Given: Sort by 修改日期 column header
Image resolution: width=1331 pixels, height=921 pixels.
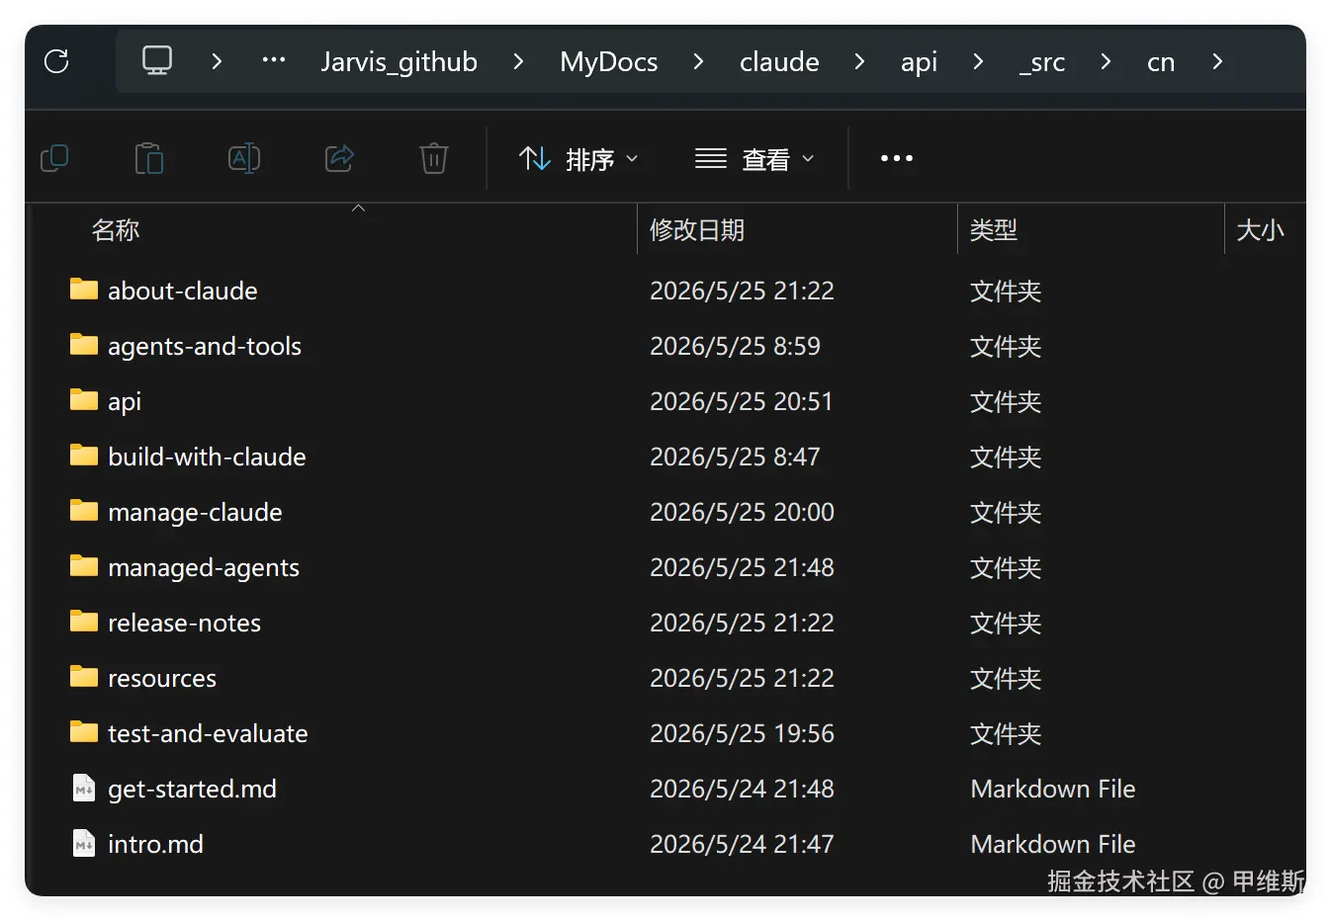Looking at the screenshot, I should pyautogui.click(x=697, y=230).
